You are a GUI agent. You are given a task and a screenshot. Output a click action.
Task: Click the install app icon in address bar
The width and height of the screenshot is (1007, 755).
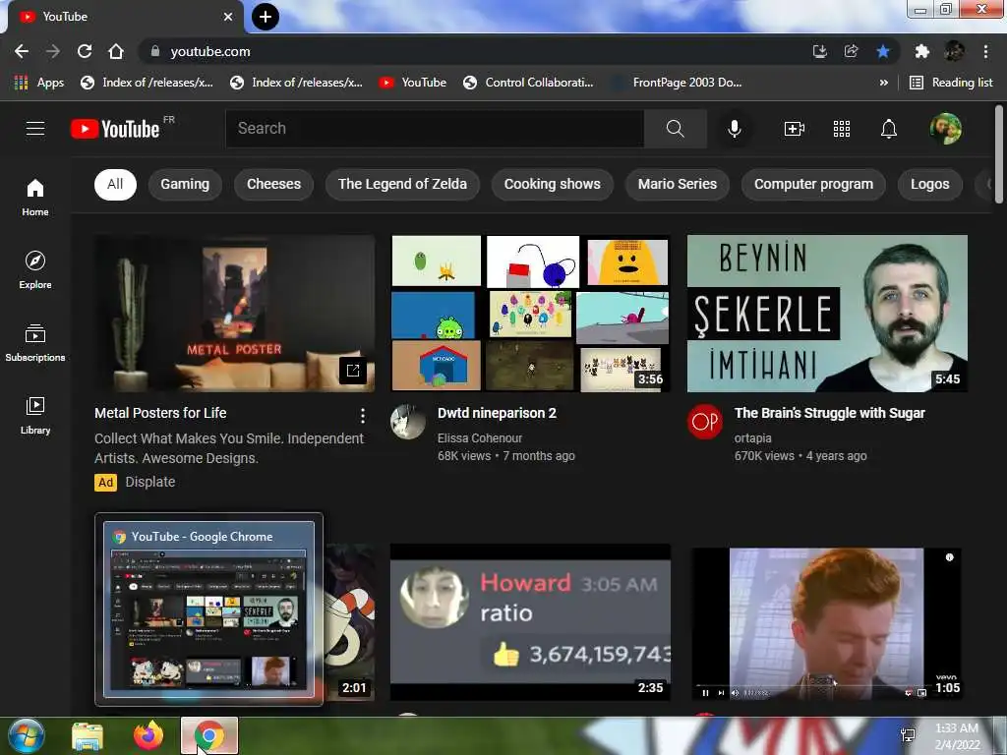tap(819, 51)
